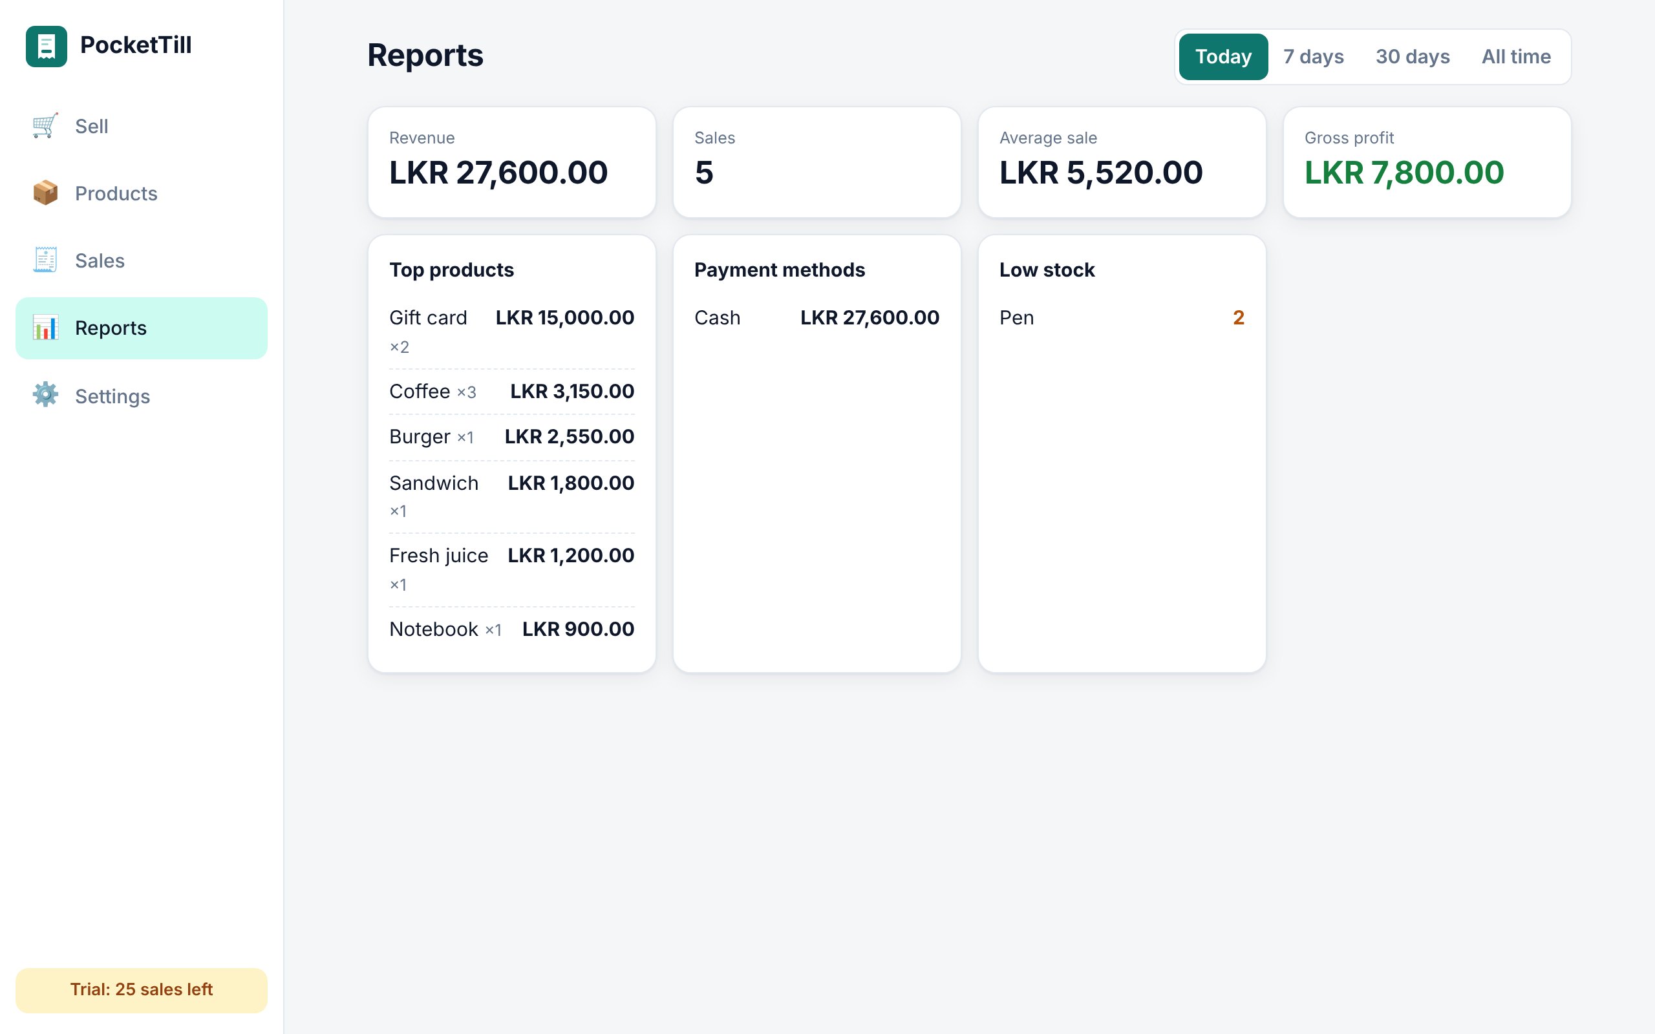Click Burger amount LKR 2,550.00
1655x1034 pixels.
click(x=570, y=436)
